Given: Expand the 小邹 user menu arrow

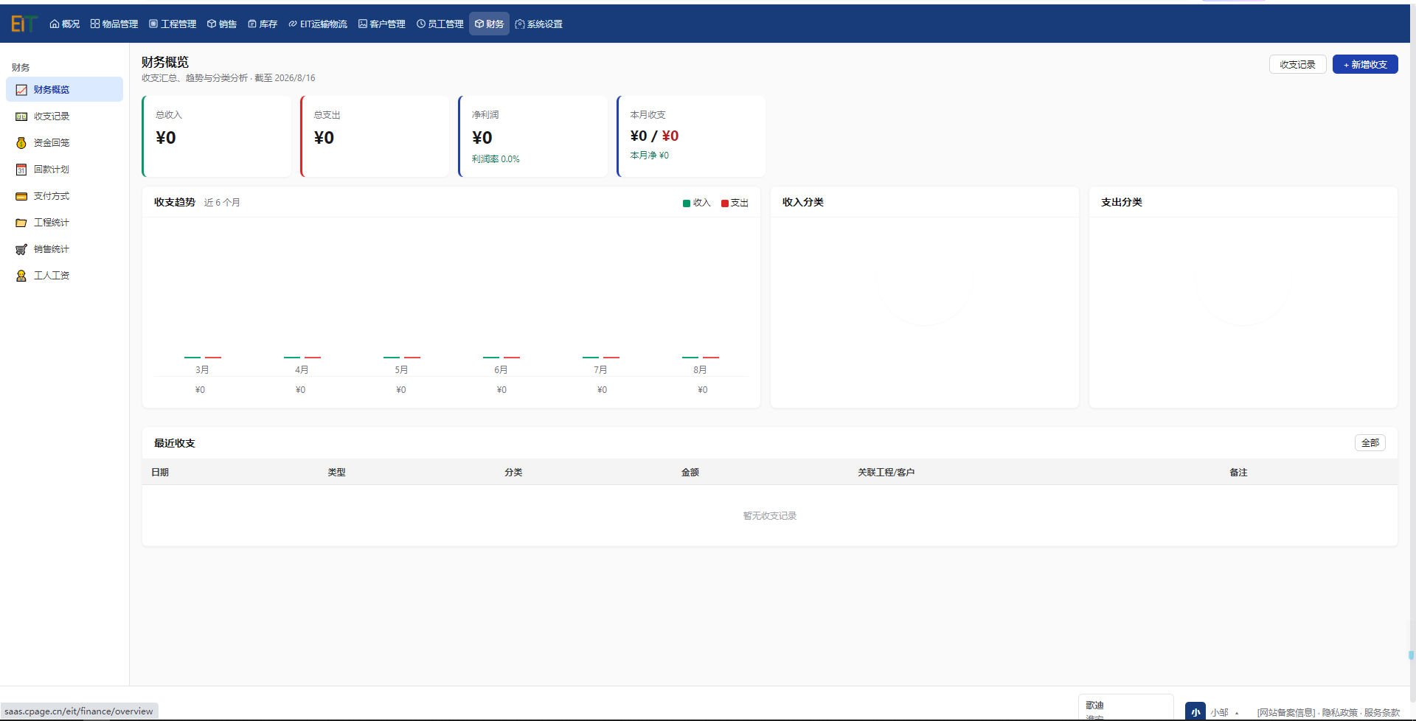Looking at the screenshot, I should click(1237, 713).
